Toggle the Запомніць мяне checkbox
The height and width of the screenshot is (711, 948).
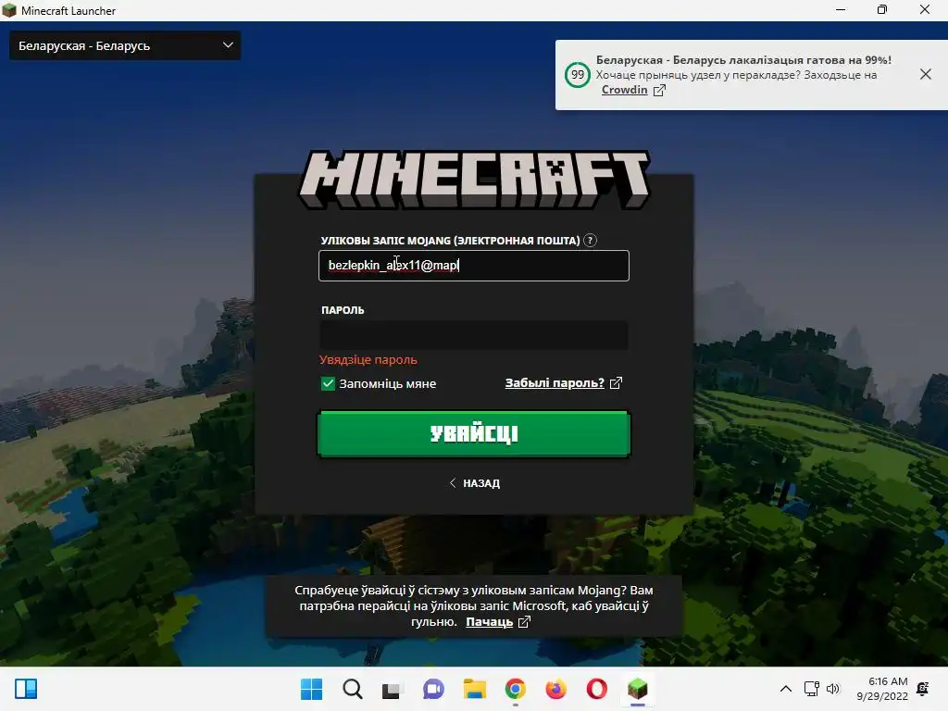pyautogui.click(x=328, y=383)
